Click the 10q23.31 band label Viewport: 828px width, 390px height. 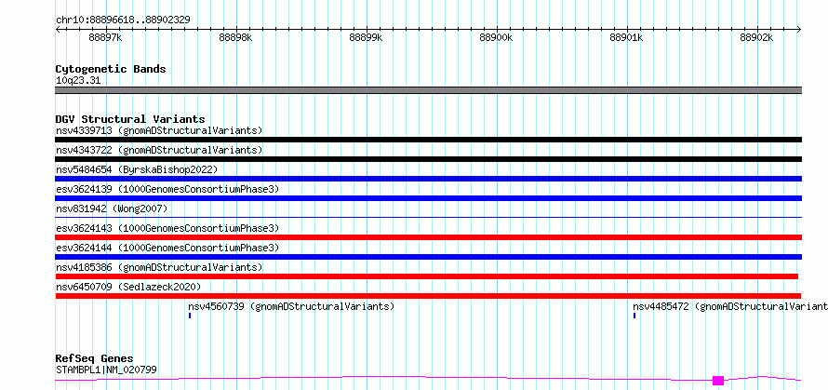click(78, 81)
